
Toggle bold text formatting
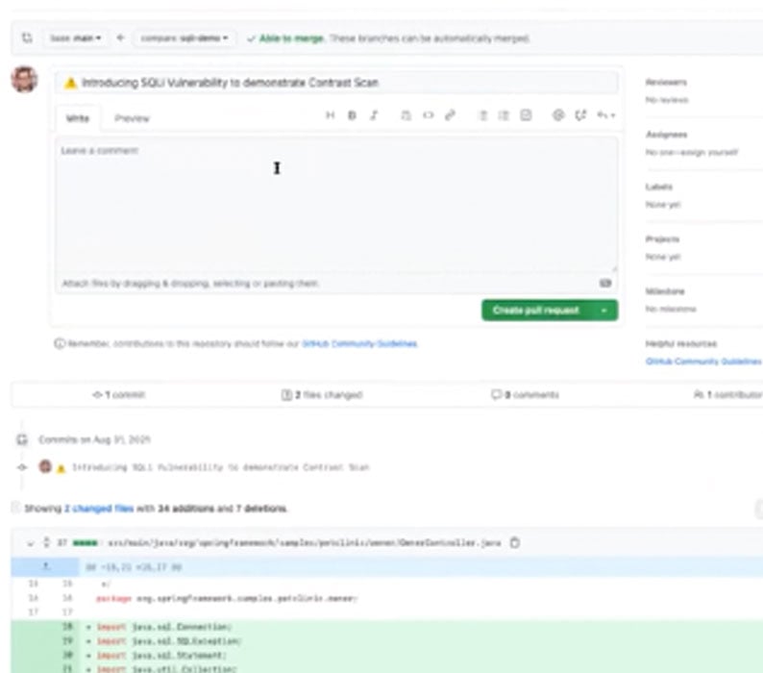[x=352, y=115]
